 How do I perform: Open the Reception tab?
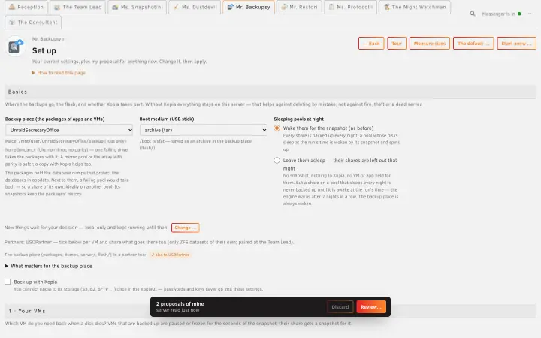tap(26, 7)
